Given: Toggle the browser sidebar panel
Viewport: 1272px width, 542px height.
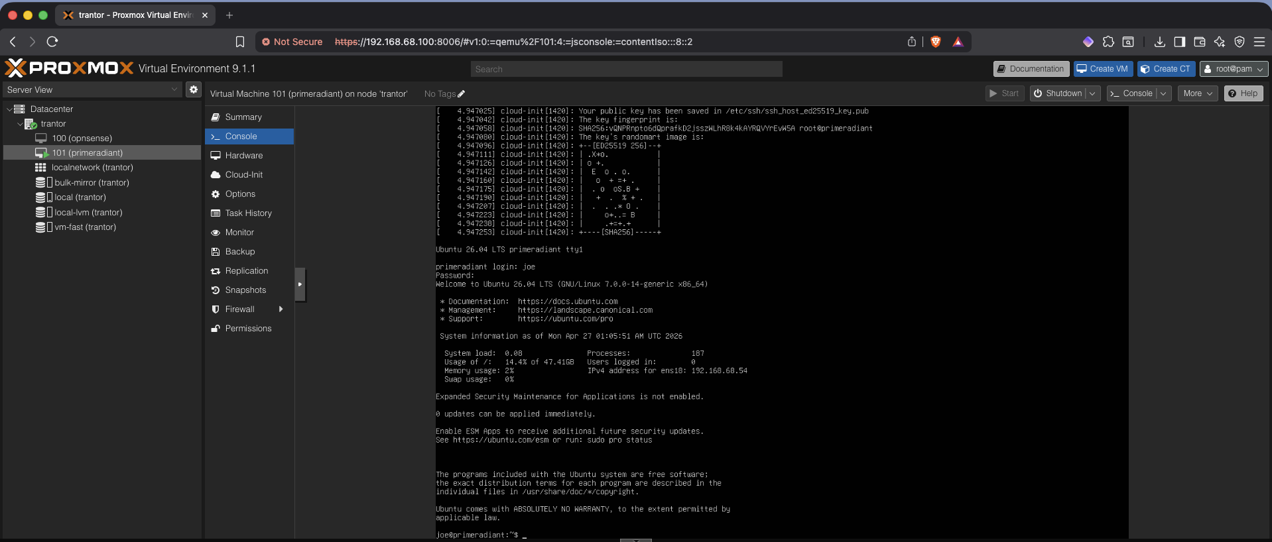Looking at the screenshot, I should [x=1179, y=42].
